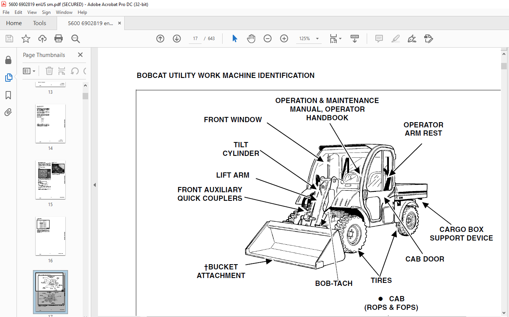Add a comment sticky note
The image size is (509, 317).
379,39
